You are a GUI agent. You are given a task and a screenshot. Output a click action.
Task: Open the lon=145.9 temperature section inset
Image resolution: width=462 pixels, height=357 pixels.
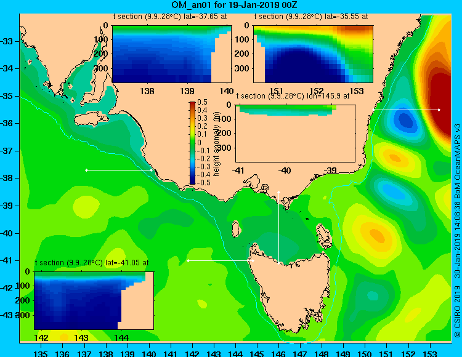tap(295, 134)
